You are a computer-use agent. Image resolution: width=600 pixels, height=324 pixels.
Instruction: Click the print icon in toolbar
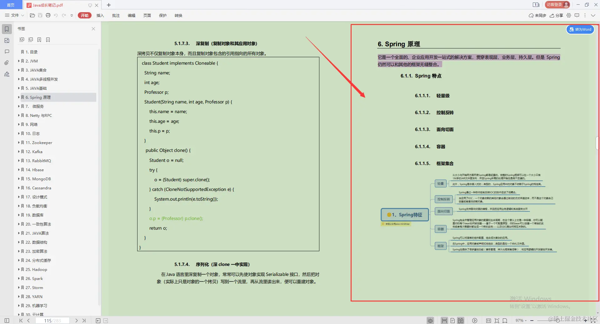tap(48, 15)
